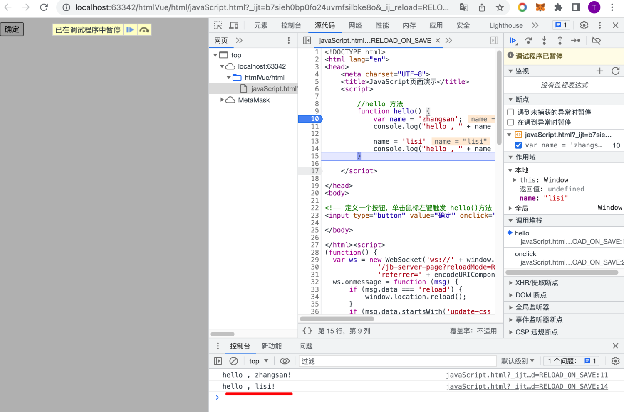Switch to the 性能 tab
Screen dimensions: 624x412
(382, 25)
